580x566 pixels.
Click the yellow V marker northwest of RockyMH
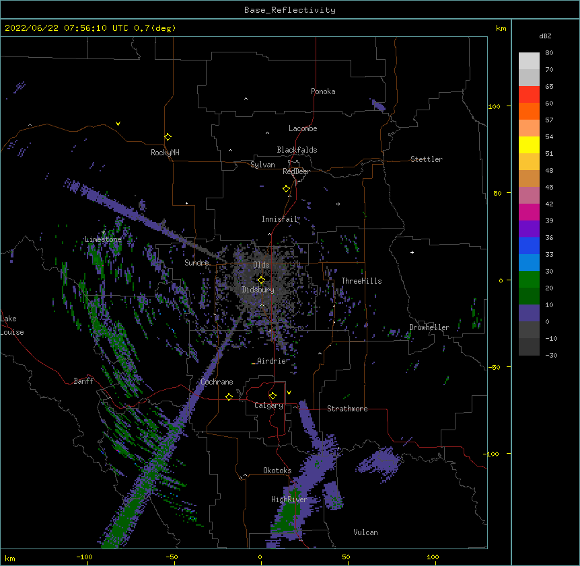pos(118,124)
